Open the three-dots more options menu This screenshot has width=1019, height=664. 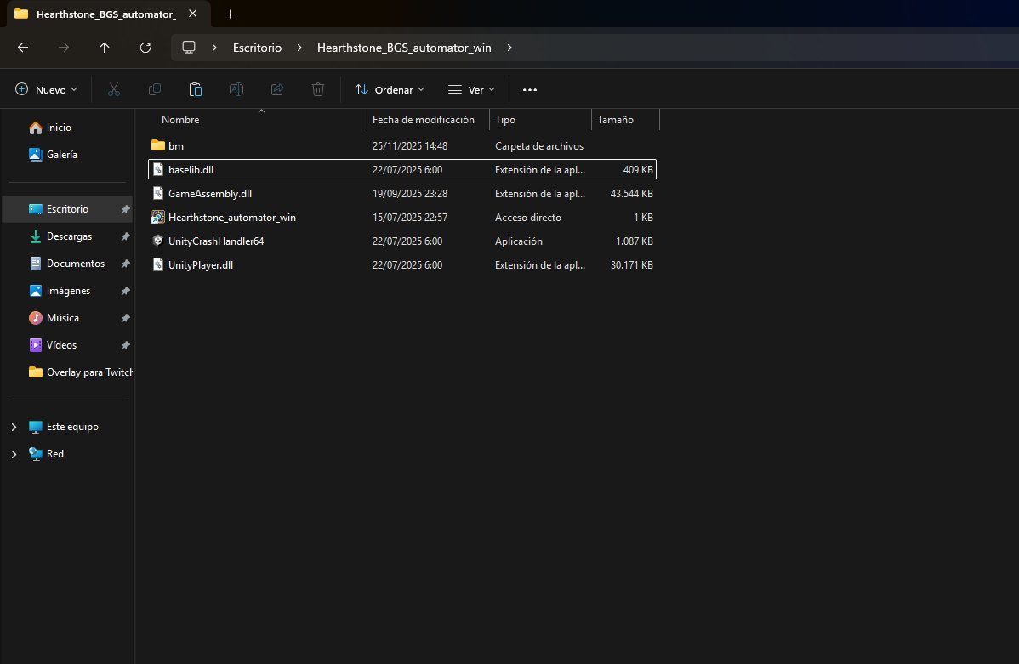(530, 89)
